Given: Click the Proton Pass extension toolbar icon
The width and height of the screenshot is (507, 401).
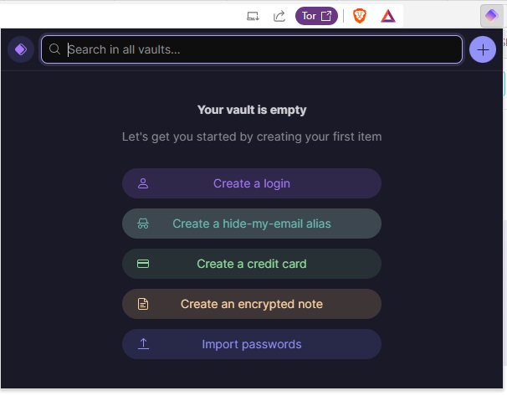Looking at the screenshot, I should click(x=491, y=16).
